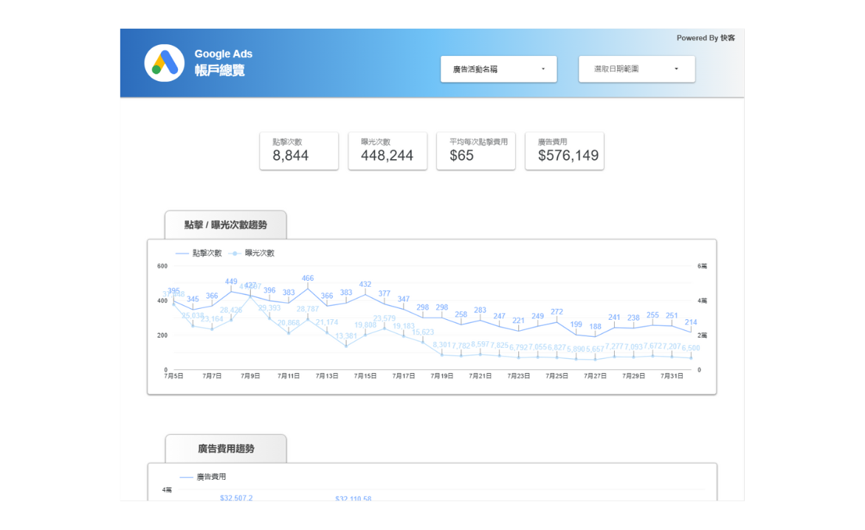
Task: Click the 214 data label
Action: pyautogui.click(x=691, y=322)
